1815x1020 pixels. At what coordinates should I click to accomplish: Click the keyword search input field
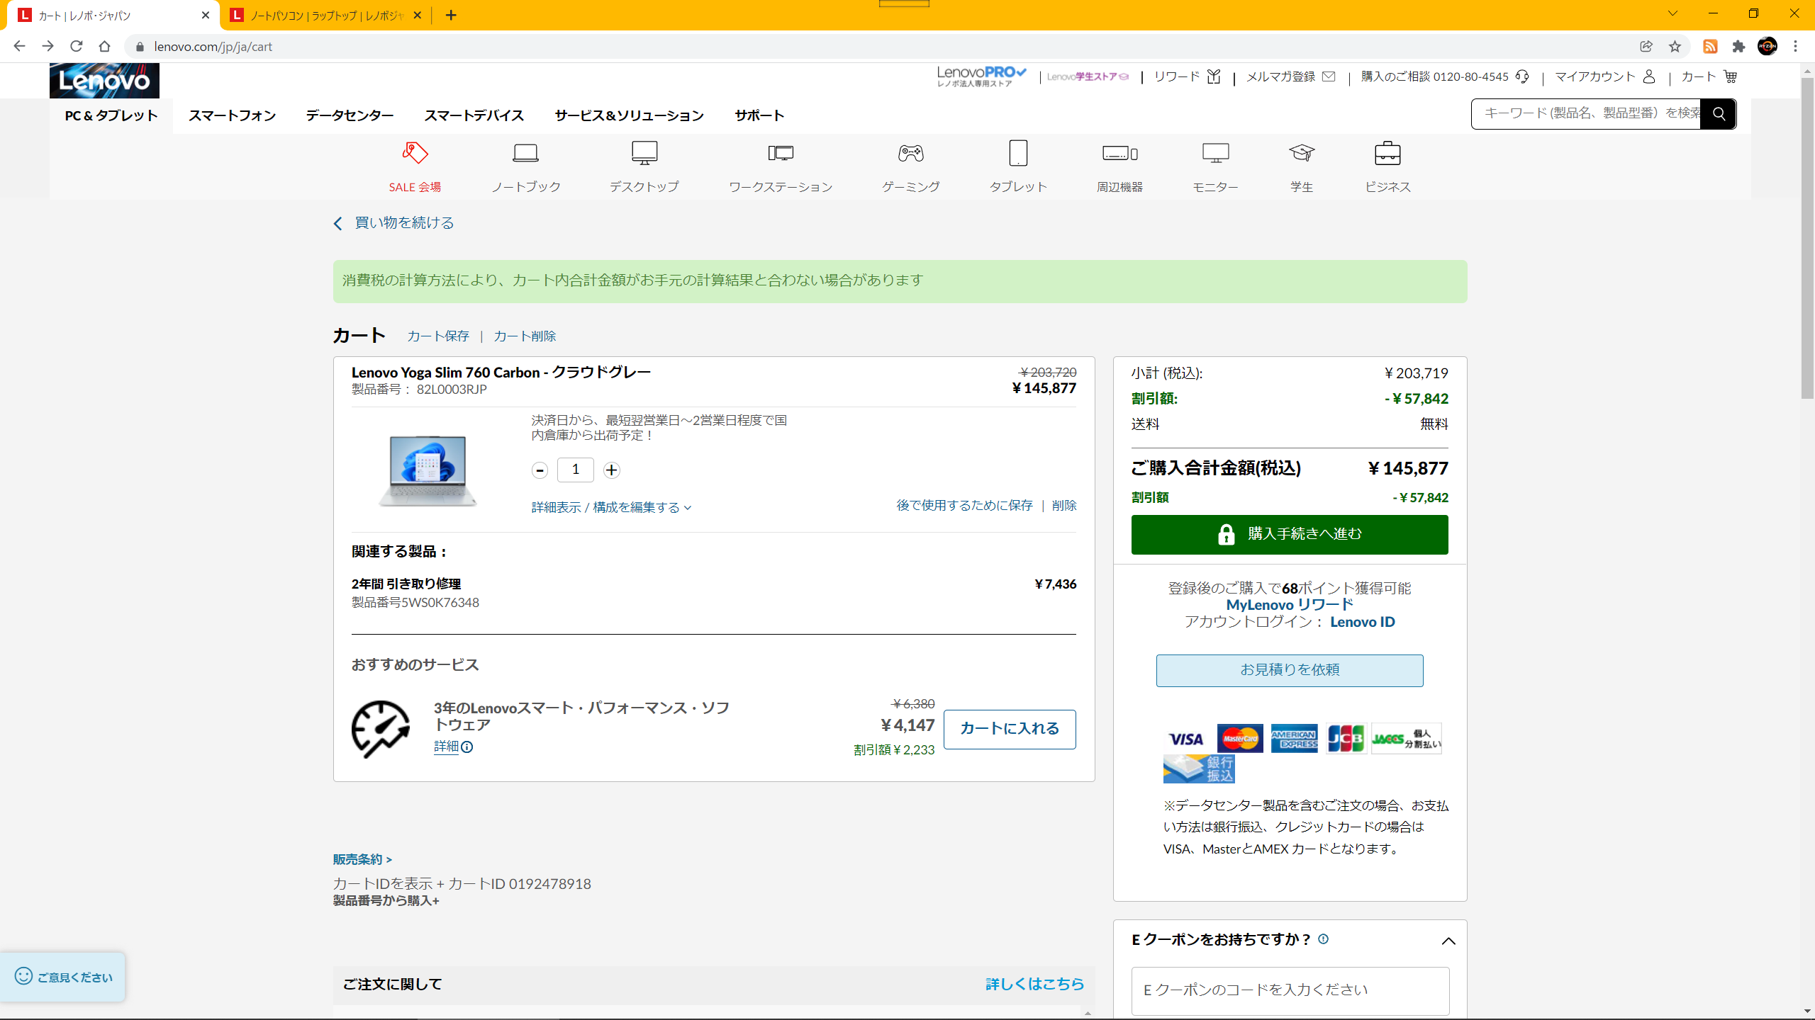[x=1586, y=114]
